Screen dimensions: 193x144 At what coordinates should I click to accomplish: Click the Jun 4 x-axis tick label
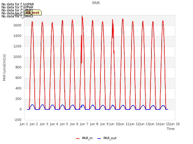point(54,124)
